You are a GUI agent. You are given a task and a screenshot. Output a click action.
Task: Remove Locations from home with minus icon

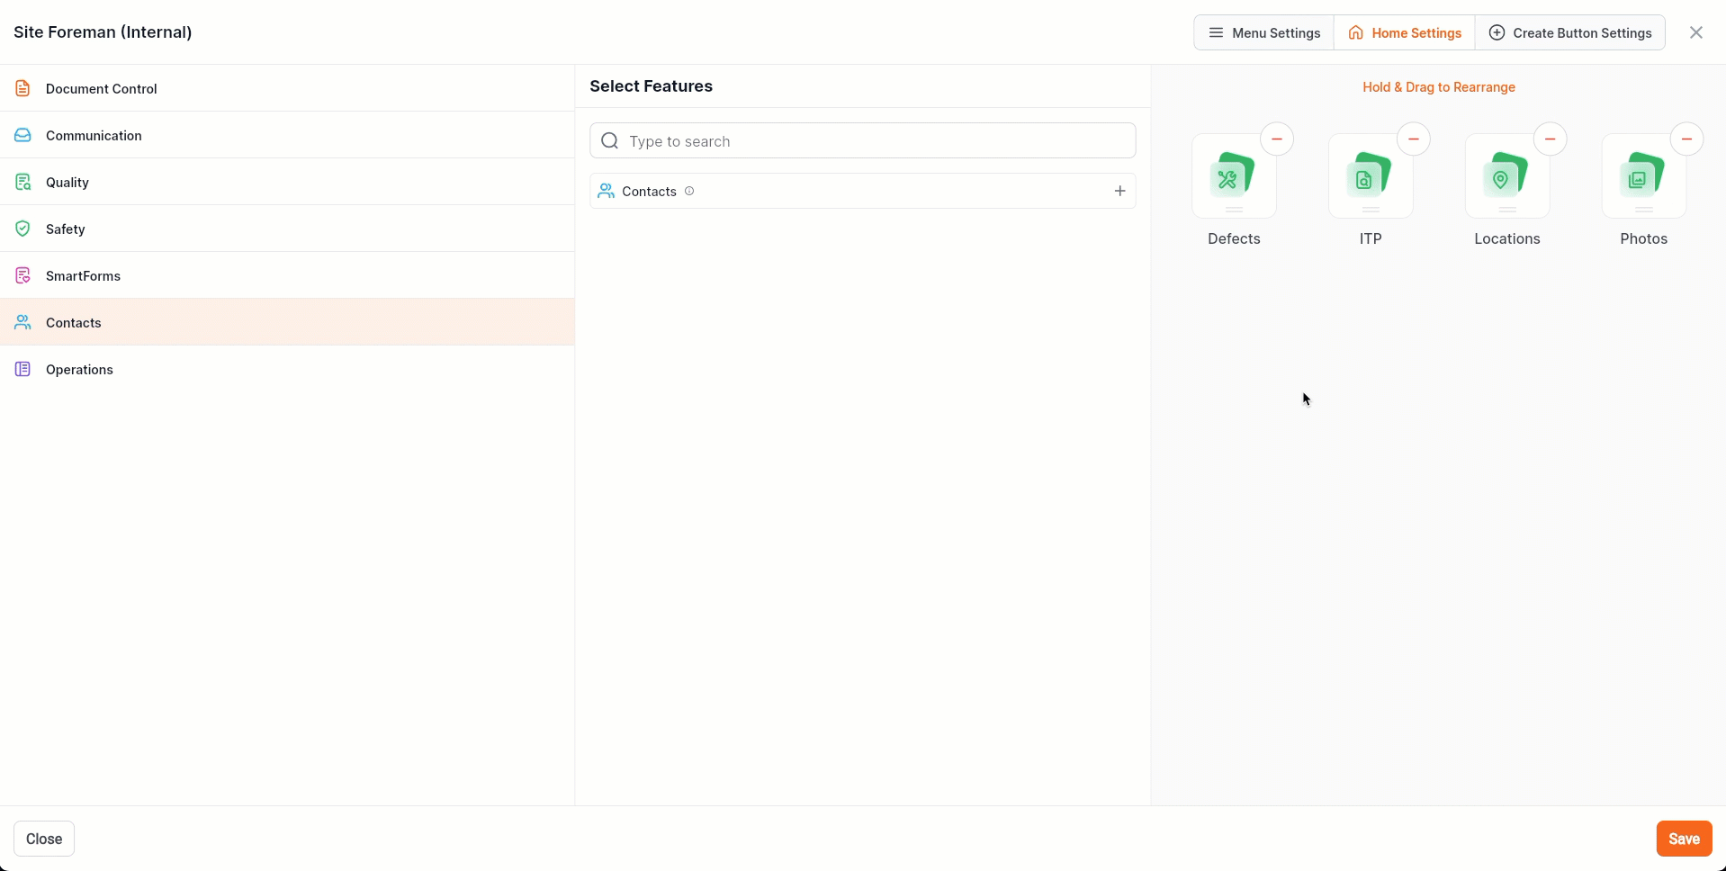(1550, 139)
